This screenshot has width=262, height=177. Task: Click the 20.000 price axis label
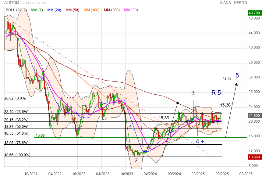[x=254, y=121]
